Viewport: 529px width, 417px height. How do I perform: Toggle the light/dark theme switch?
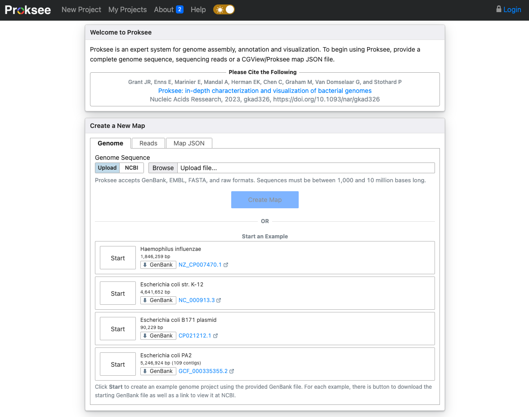224,10
